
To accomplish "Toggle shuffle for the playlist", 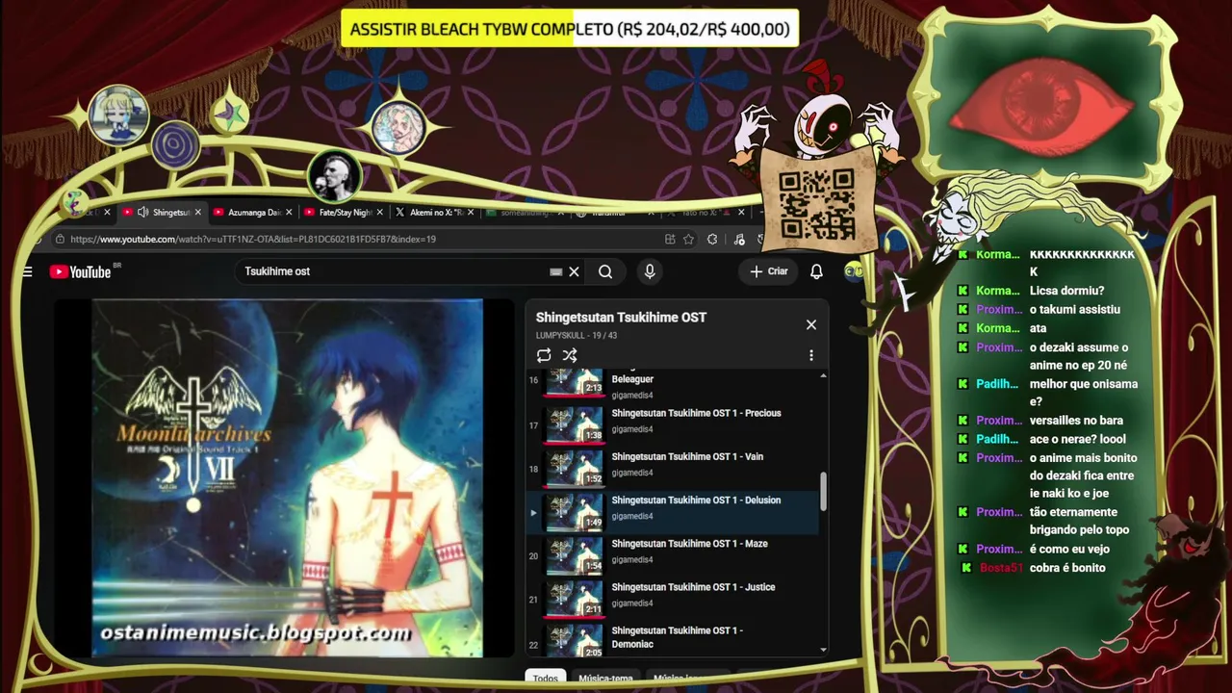I will (570, 355).
